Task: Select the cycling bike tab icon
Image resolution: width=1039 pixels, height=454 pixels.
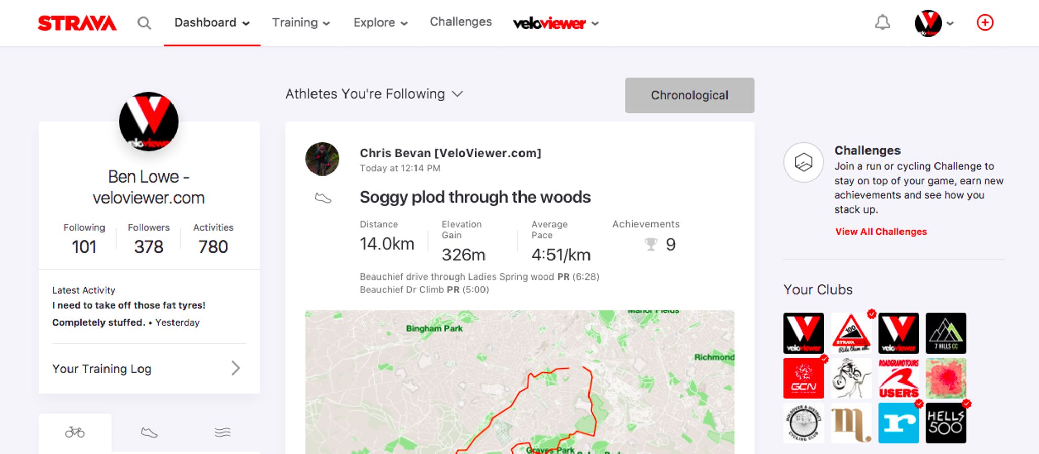Action: (75, 432)
